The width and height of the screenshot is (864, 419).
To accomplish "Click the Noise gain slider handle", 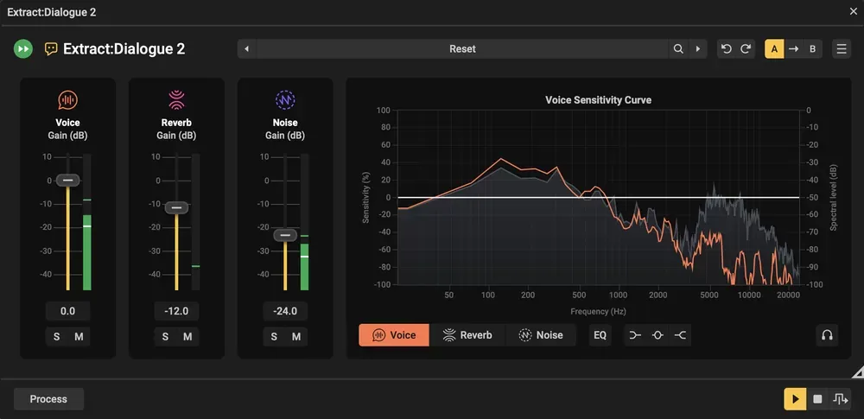I will tap(285, 235).
